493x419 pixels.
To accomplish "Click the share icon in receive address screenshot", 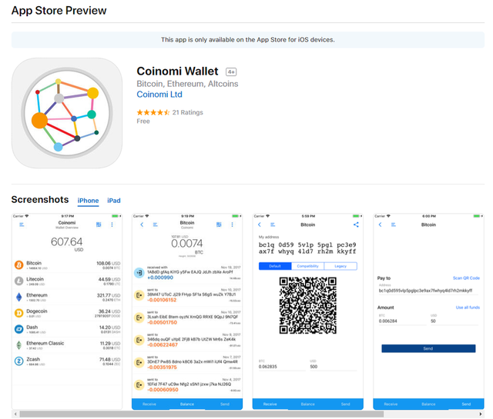I will [x=356, y=224].
